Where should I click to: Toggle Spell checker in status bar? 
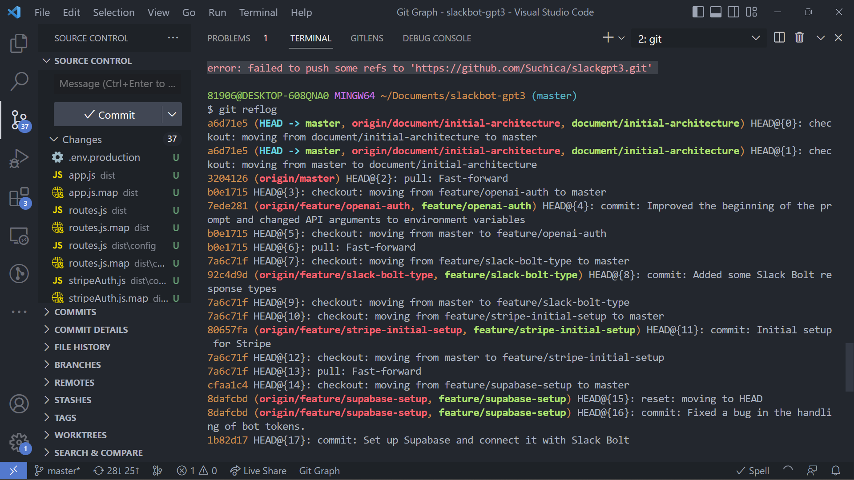click(x=753, y=471)
